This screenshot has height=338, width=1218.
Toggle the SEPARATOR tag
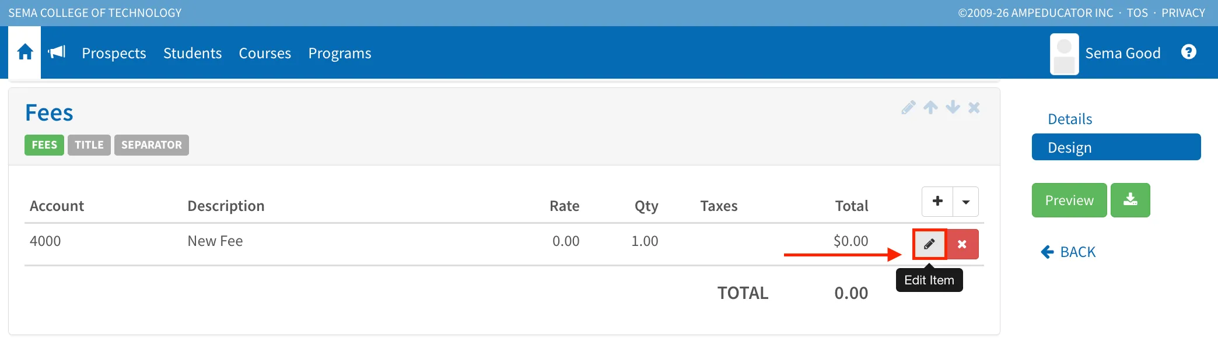[x=152, y=145]
